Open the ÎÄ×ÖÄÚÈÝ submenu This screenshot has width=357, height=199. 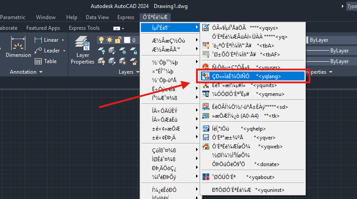pyautogui.click(x=170, y=111)
